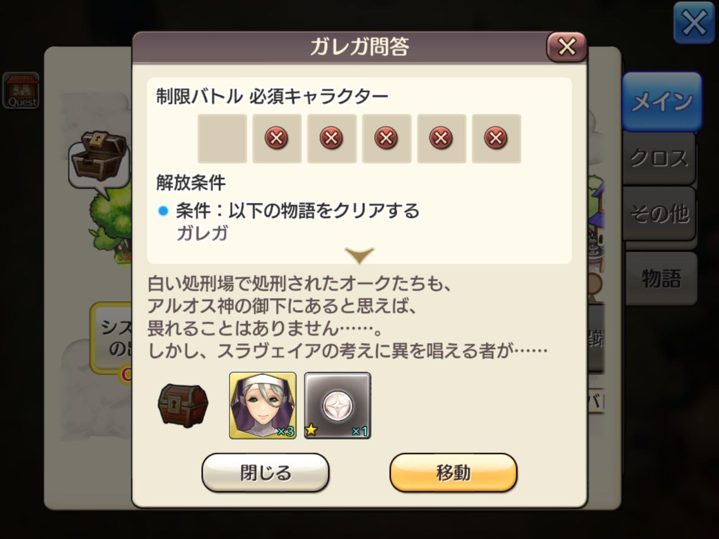Open the Quest shop icon
719x539 pixels.
[x=21, y=91]
